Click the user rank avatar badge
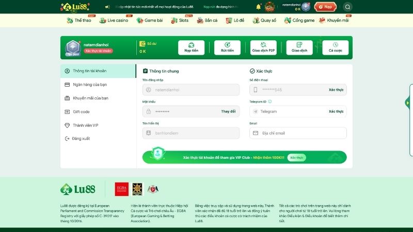 coord(71,47)
